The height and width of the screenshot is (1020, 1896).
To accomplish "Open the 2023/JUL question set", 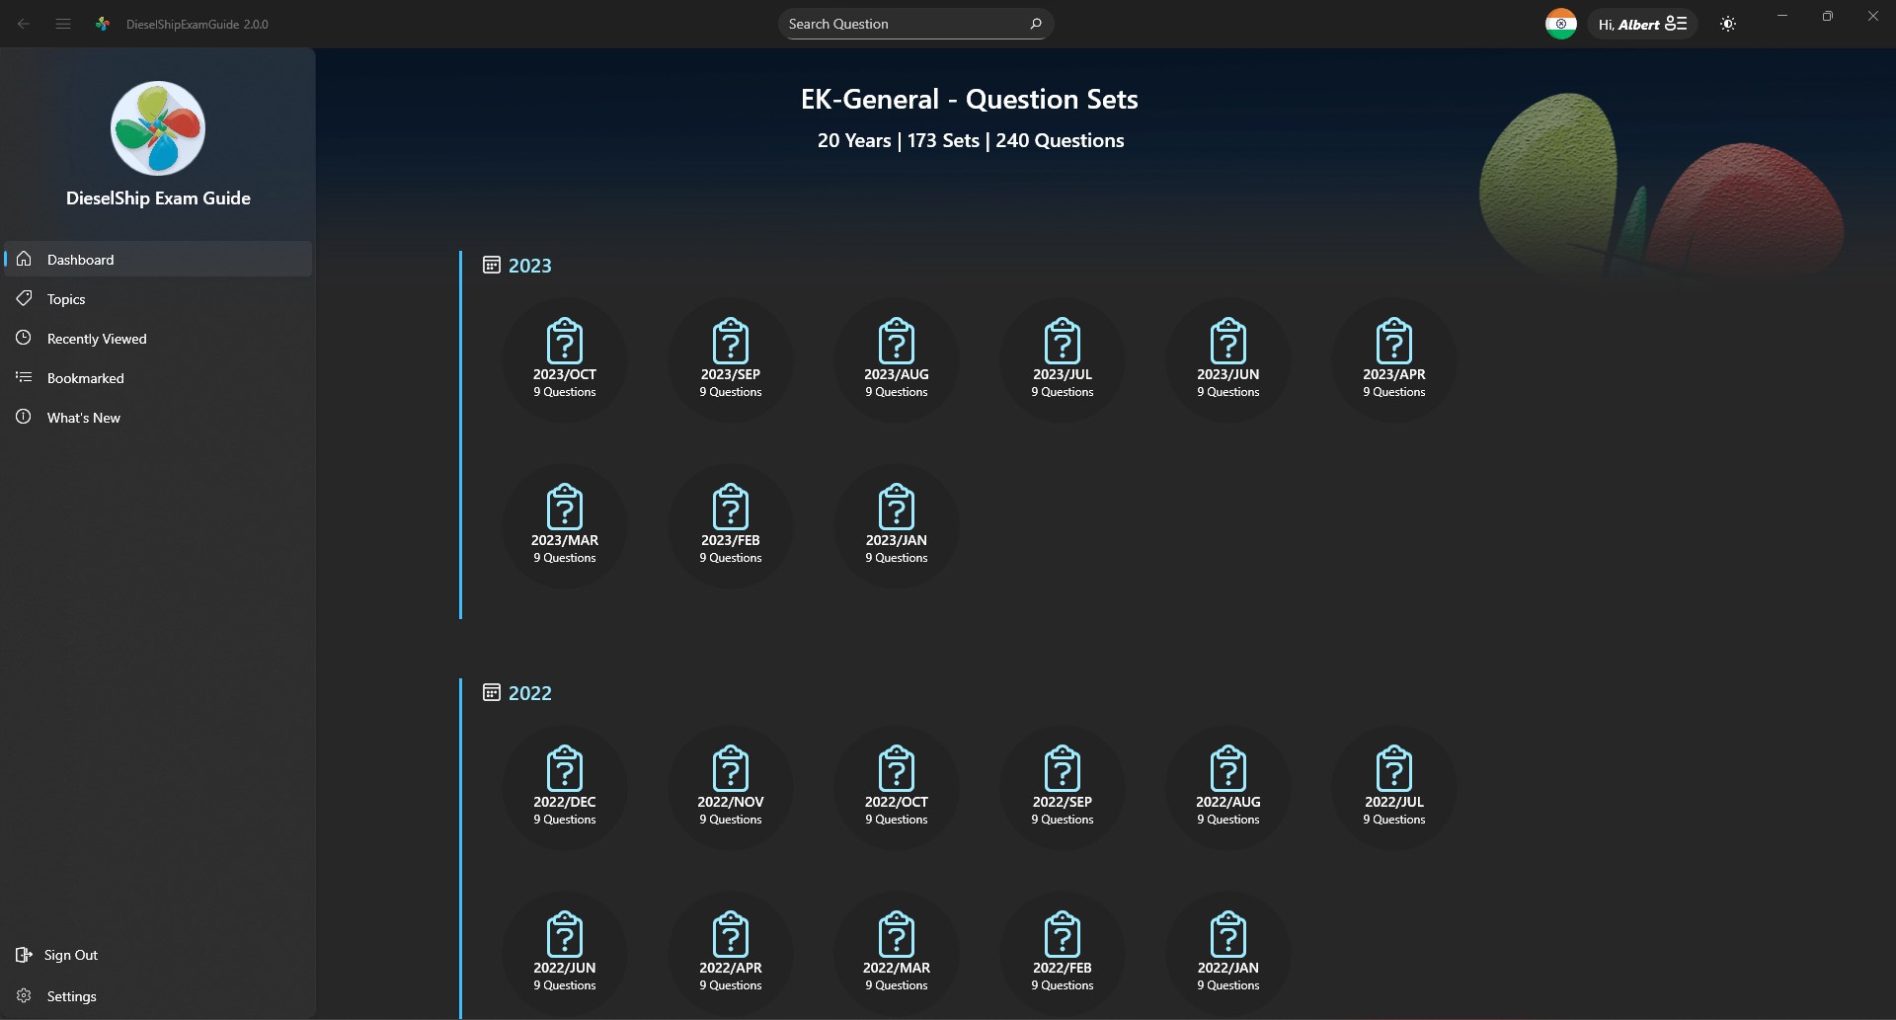I will [x=1063, y=360].
